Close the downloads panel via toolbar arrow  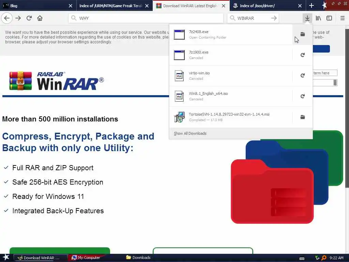[x=307, y=18]
